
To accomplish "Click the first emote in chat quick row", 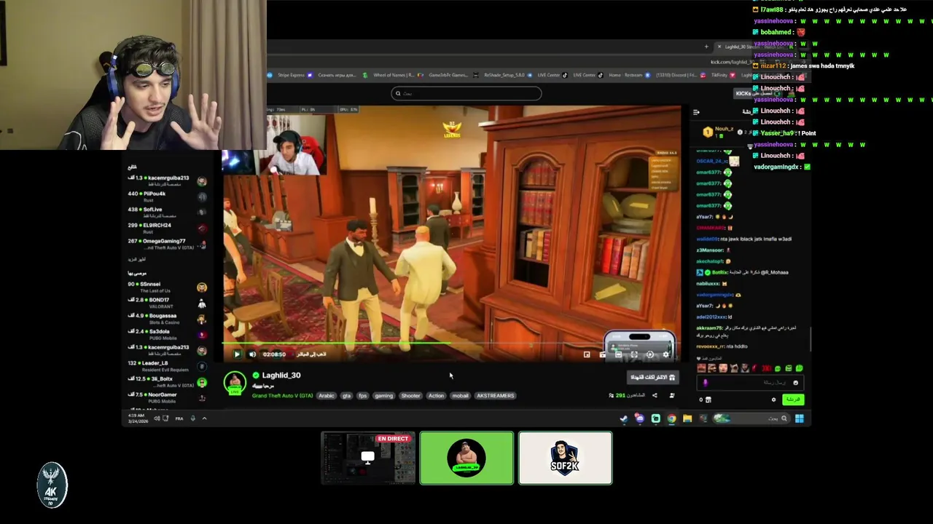I will [701, 368].
